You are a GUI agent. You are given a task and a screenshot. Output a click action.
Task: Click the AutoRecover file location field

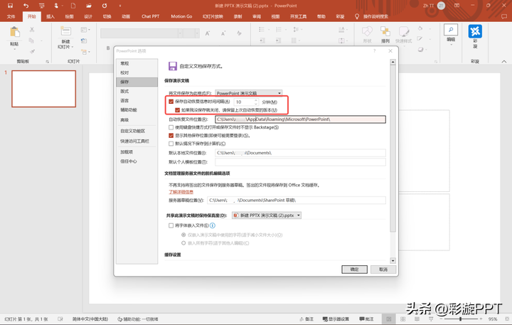click(x=300, y=119)
